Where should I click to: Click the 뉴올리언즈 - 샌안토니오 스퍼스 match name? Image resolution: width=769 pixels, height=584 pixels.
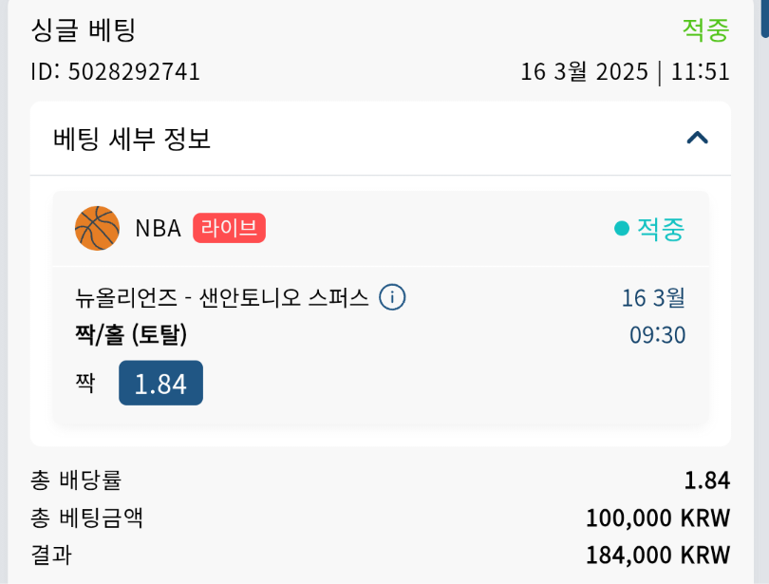[221, 297]
